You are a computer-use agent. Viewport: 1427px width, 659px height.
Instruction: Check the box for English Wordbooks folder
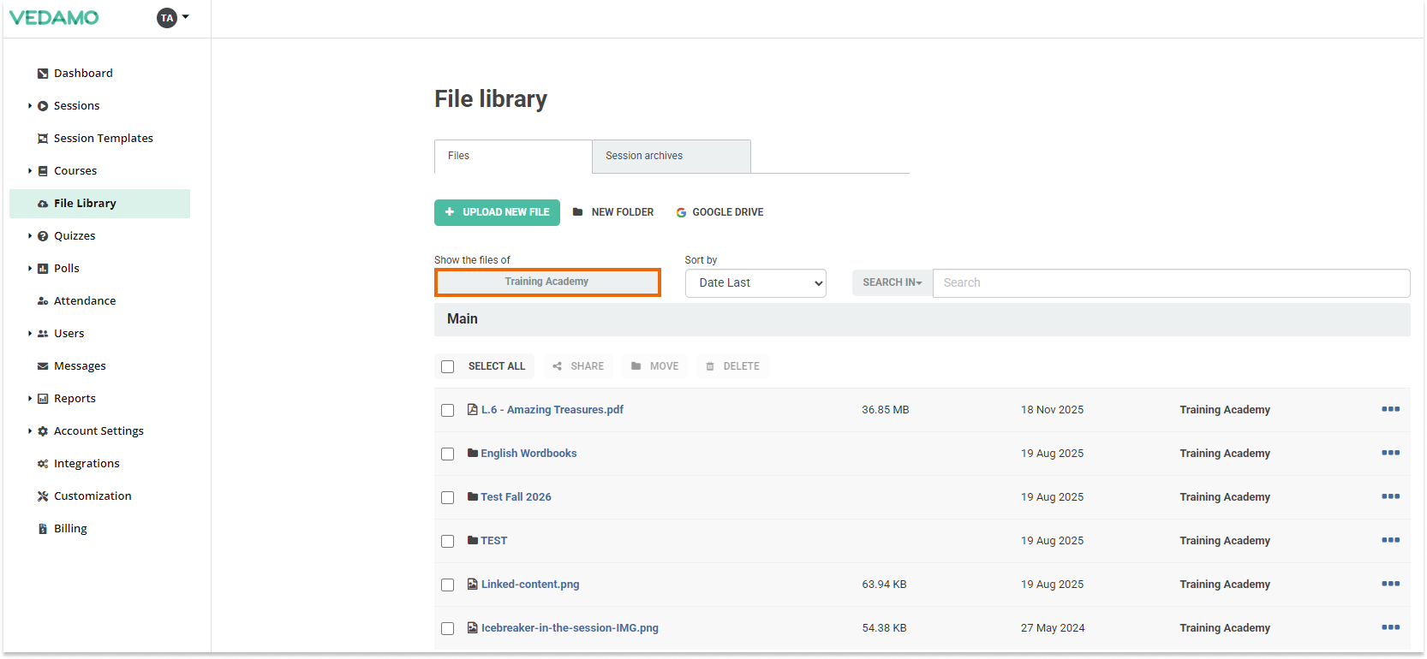tap(447, 454)
